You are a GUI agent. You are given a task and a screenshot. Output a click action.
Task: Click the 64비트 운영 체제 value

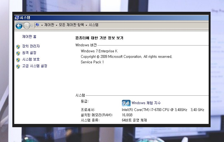[x=134, y=120]
